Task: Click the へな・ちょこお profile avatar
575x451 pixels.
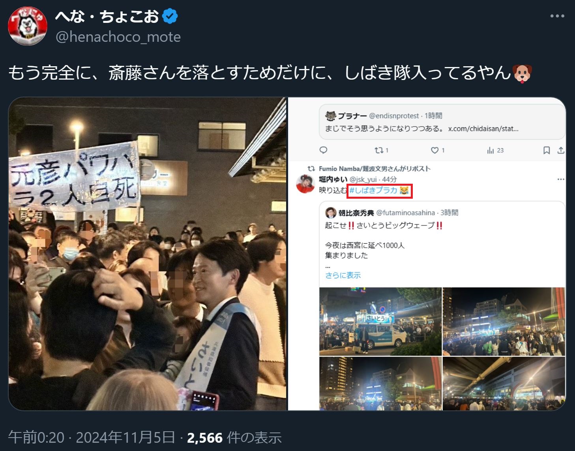Action: [x=28, y=26]
